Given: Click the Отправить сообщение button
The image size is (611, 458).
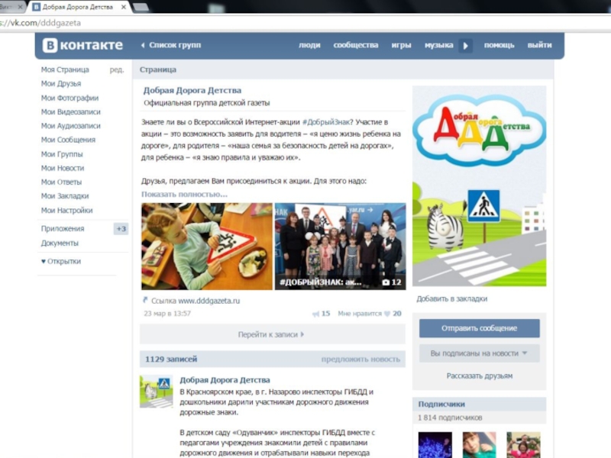Looking at the screenshot, I should coord(479,328).
